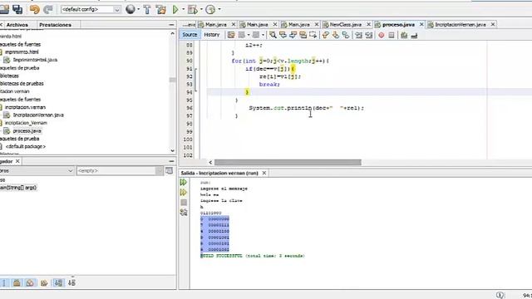Launch the Profile Project clock icon
Viewport: 532px width, 299px height.
point(210,9)
